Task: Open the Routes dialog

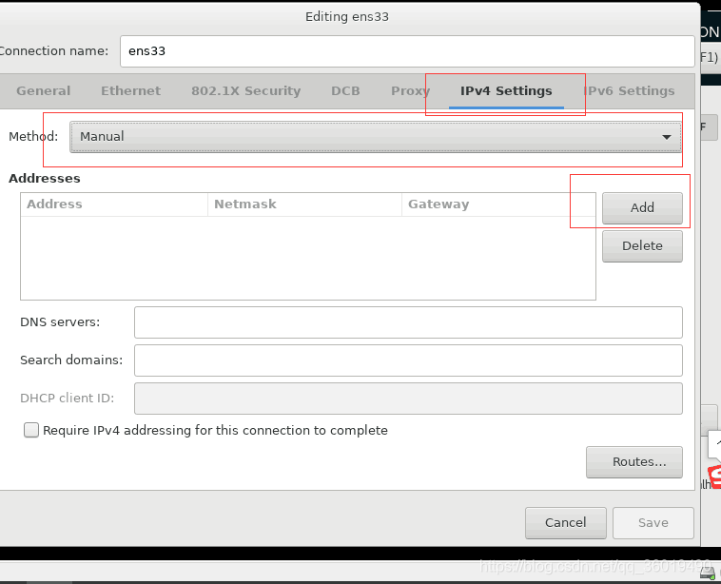Action: tap(634, 461)
